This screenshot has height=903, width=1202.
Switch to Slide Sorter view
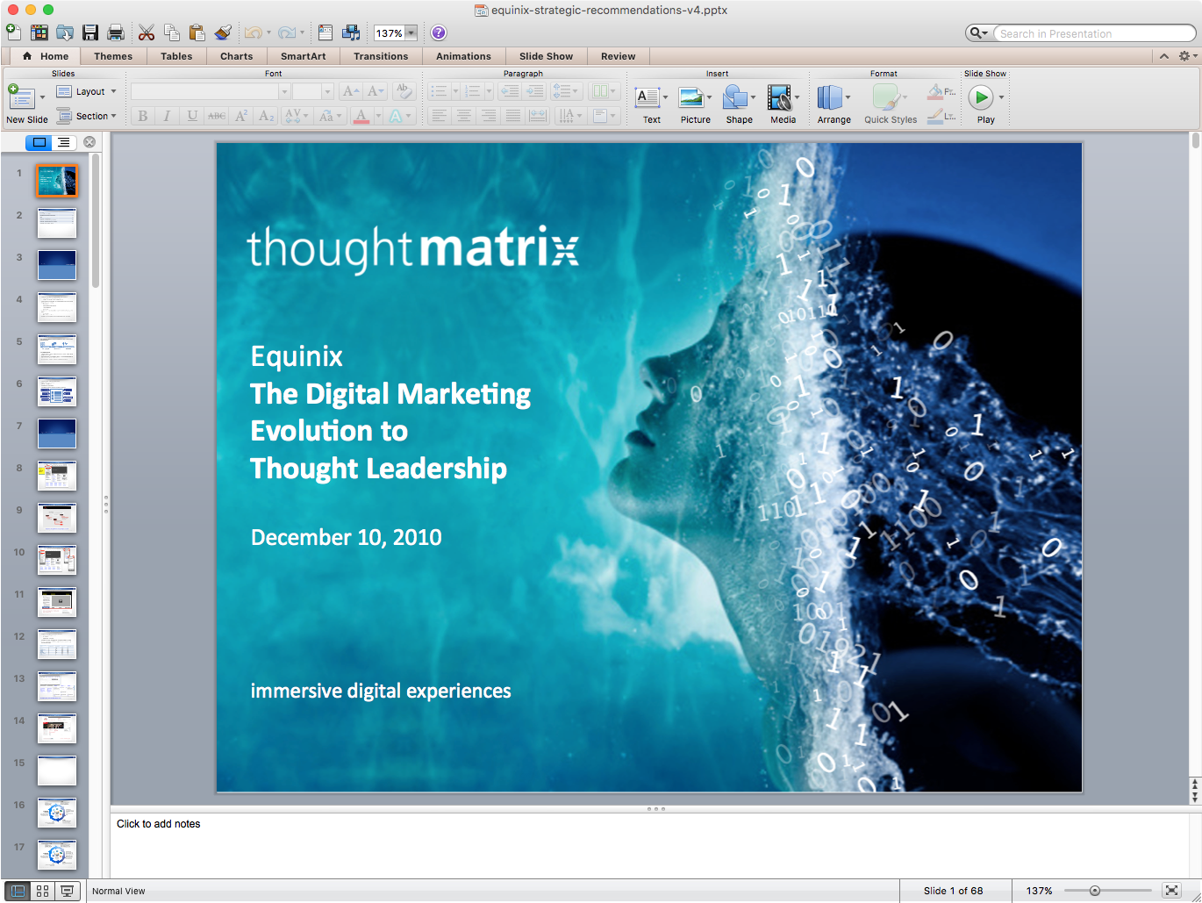tap(42, 891)
